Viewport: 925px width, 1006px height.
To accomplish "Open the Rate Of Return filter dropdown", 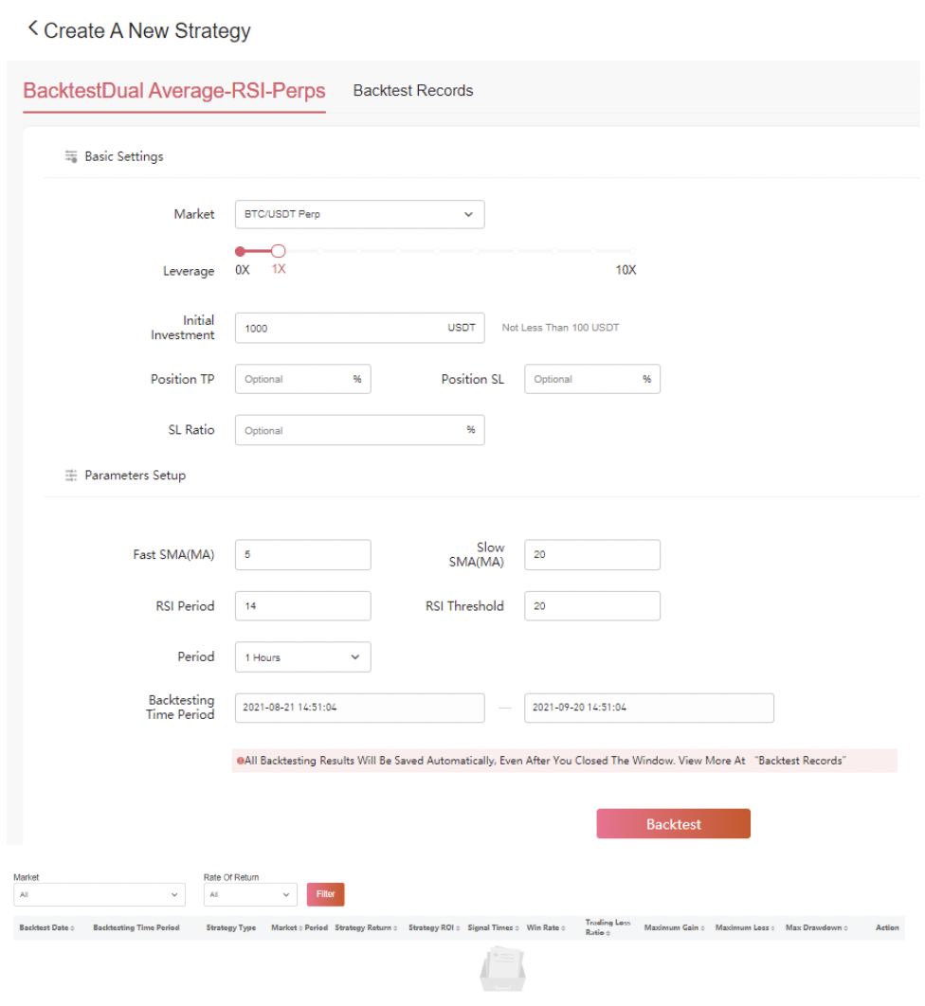I will click(250, 894).
